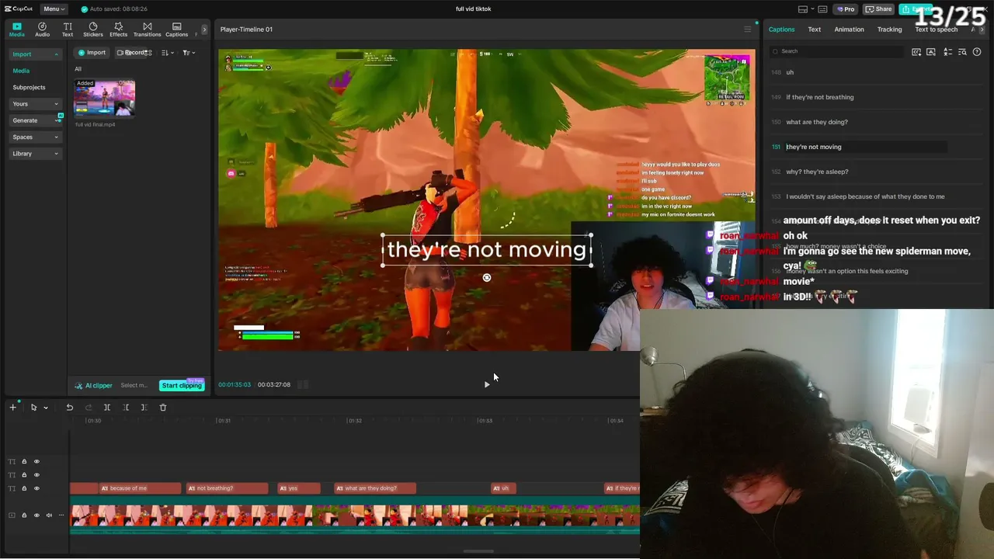
Task: Switch to the Animation tab
Action: (x=849, y=30)
